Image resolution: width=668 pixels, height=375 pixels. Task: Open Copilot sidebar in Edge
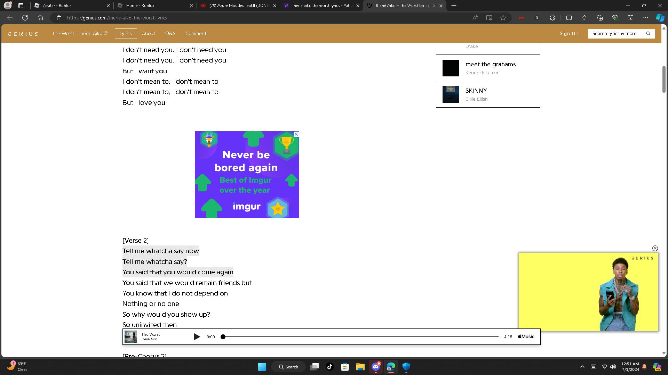pos(660,18)
